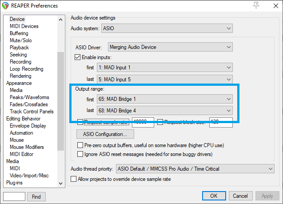
Task: Open Recording preferences page
Action: click(20, 62)
